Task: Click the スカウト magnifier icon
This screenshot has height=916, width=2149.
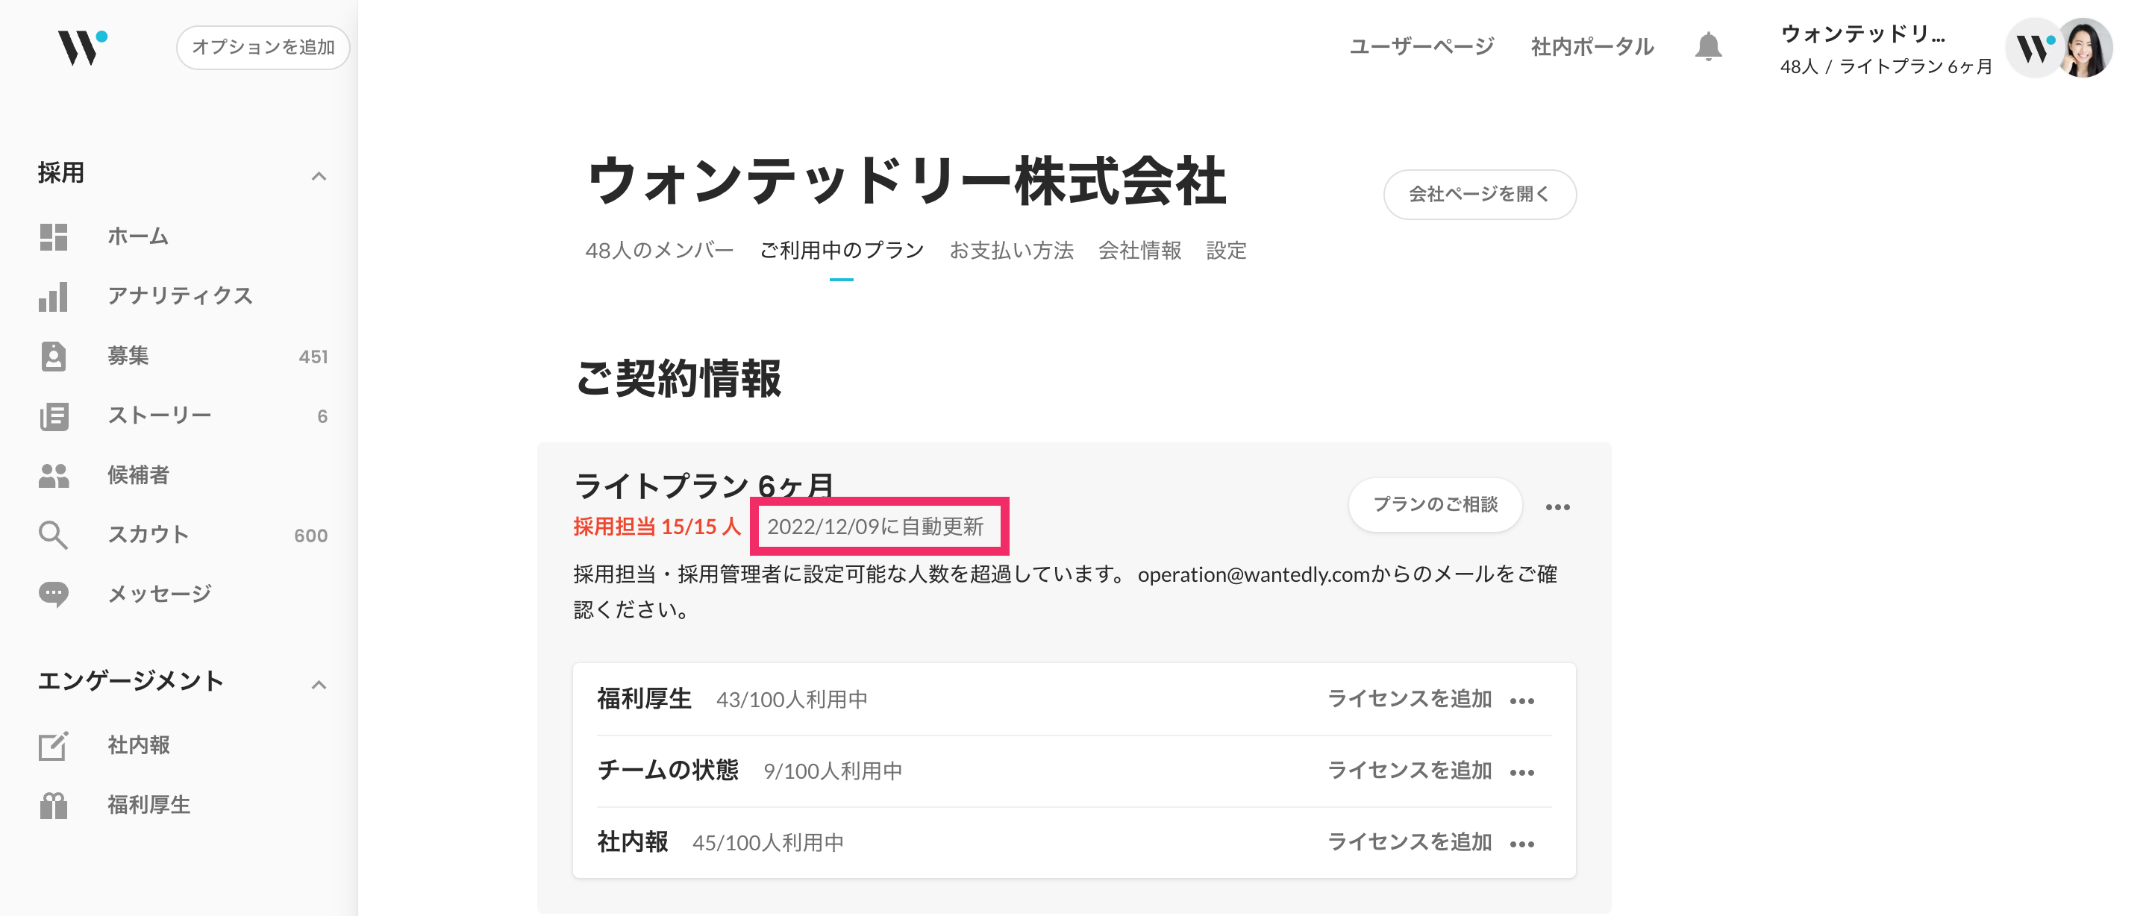Action: (54, 536)
